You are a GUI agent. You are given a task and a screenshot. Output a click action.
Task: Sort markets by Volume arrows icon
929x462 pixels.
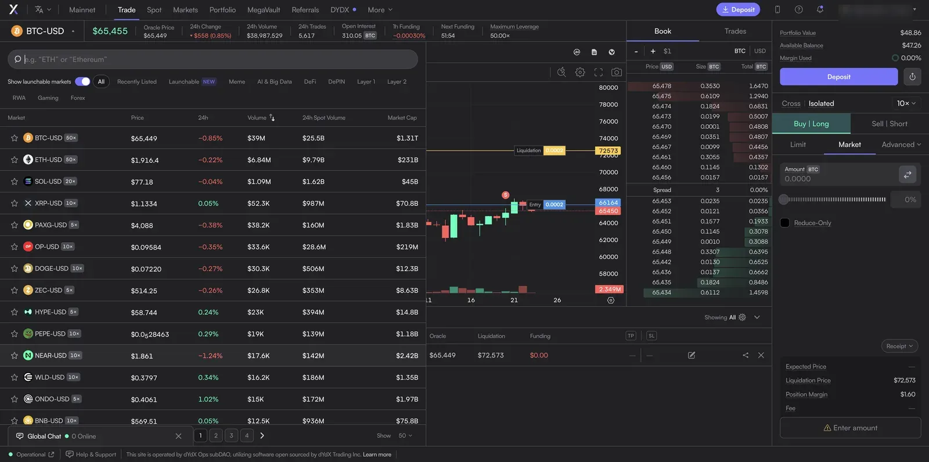click(x=272, y=118)
